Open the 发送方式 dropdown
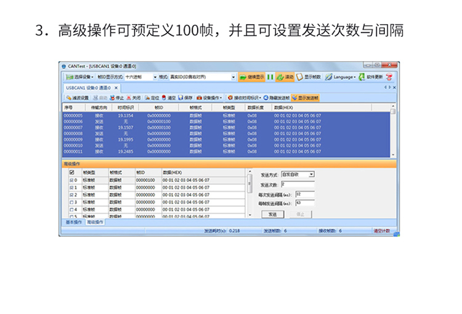Viewport: 462px width, 314px height. click(311, 175)
